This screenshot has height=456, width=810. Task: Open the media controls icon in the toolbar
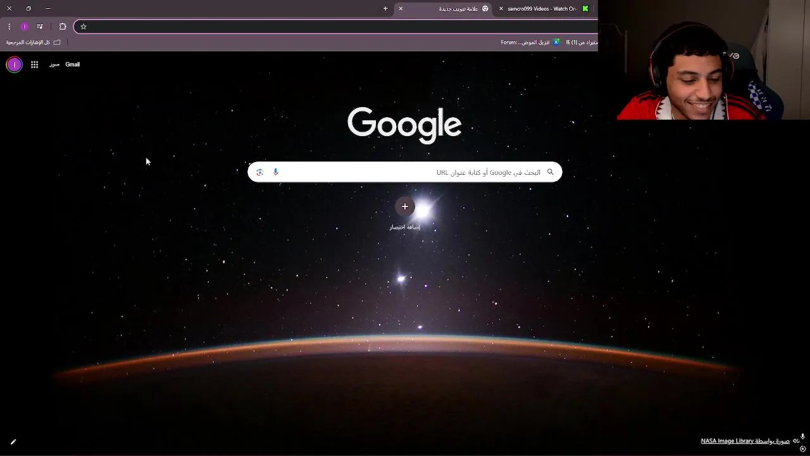(40, 27)
